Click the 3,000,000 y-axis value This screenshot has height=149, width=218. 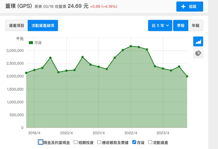tap(15, 51)
